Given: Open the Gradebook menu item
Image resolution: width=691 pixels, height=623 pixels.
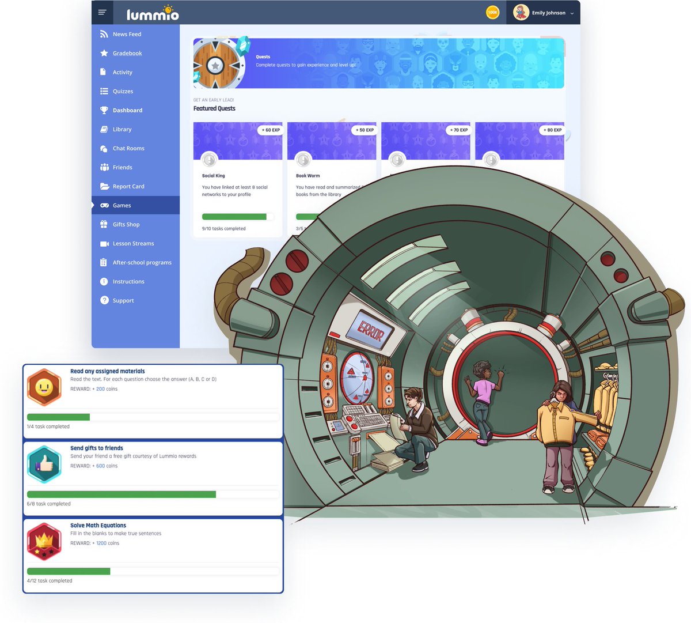Looking at the screenshot, I should tap(135, 53).
